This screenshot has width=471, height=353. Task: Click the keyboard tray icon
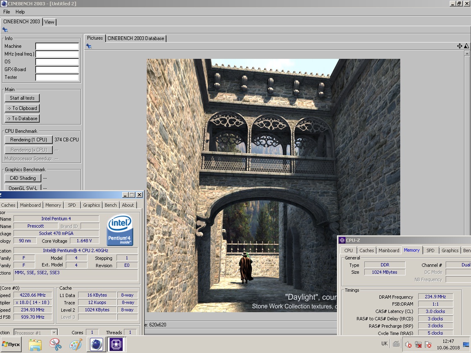pos(396,344)
